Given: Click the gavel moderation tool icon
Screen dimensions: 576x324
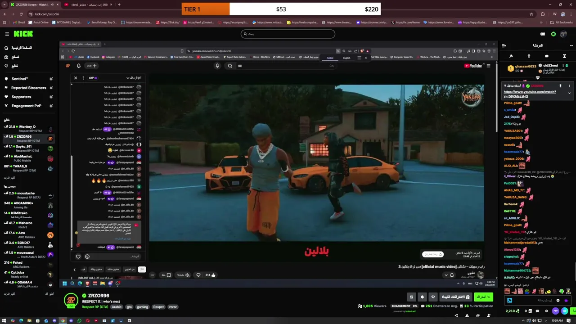Looking at the screenshot, I should (511, 56).
